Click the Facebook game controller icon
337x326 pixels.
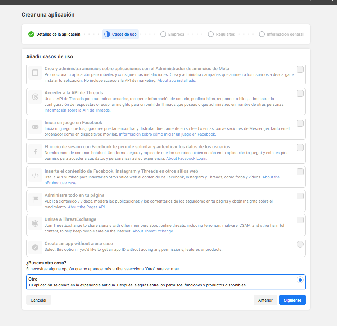[35, 127]
